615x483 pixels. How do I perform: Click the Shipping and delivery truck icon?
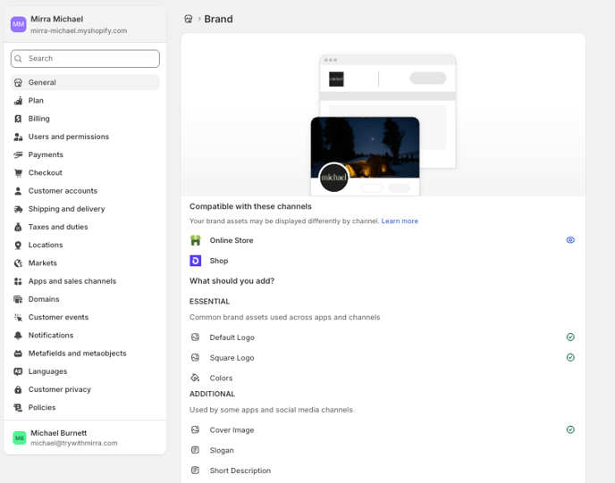point(18,209)
